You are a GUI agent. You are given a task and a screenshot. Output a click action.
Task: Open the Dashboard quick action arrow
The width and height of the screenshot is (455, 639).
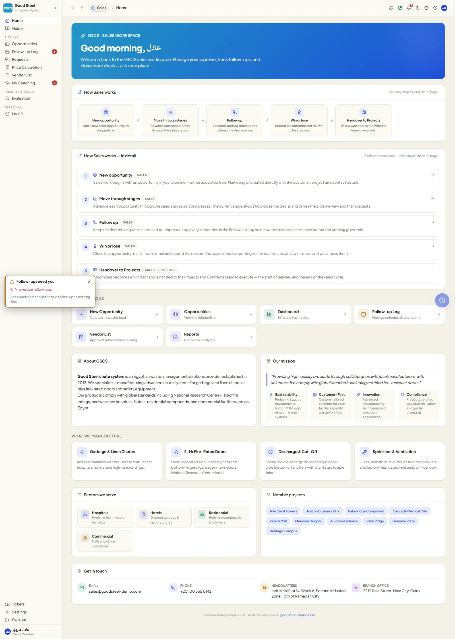click(345, 314)
